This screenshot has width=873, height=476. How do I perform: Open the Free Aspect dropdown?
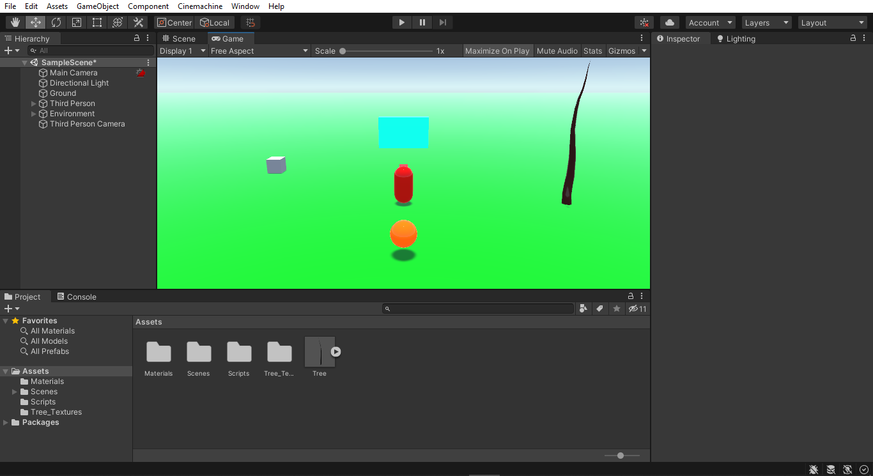259,50
